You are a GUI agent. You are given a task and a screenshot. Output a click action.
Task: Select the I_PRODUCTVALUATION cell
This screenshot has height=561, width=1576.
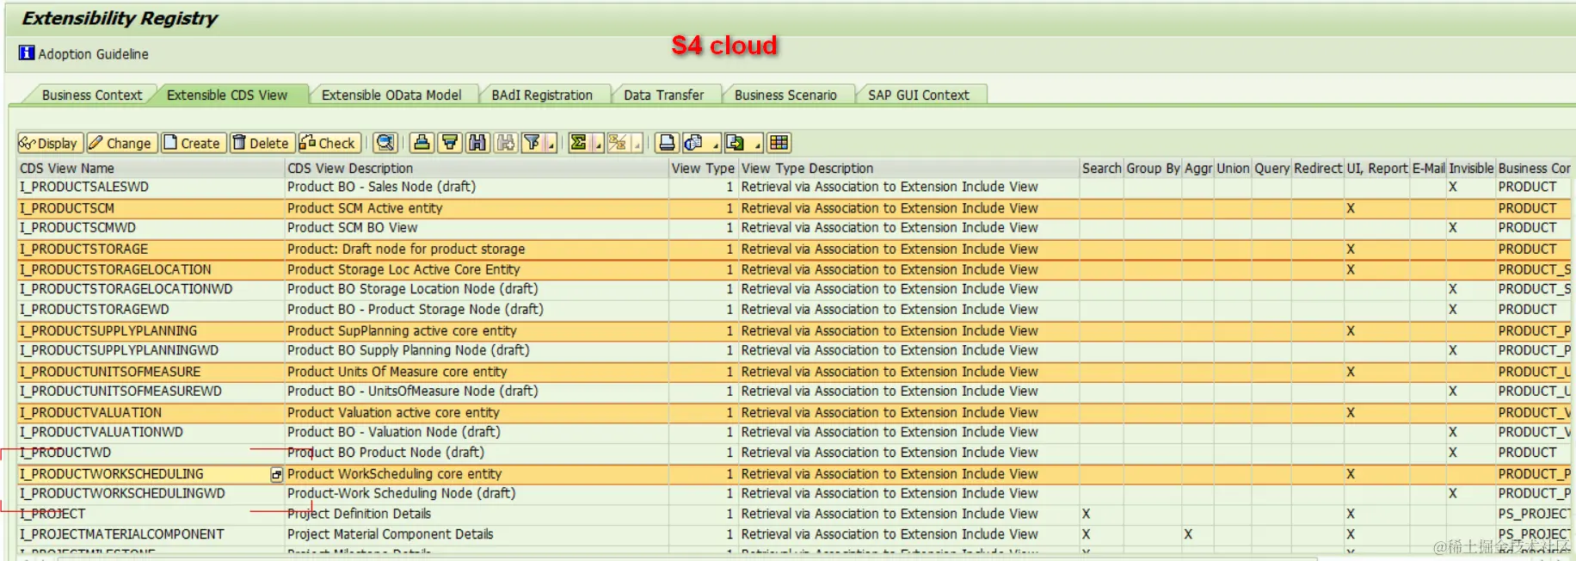pyautogui.click(x=151, y=413)
